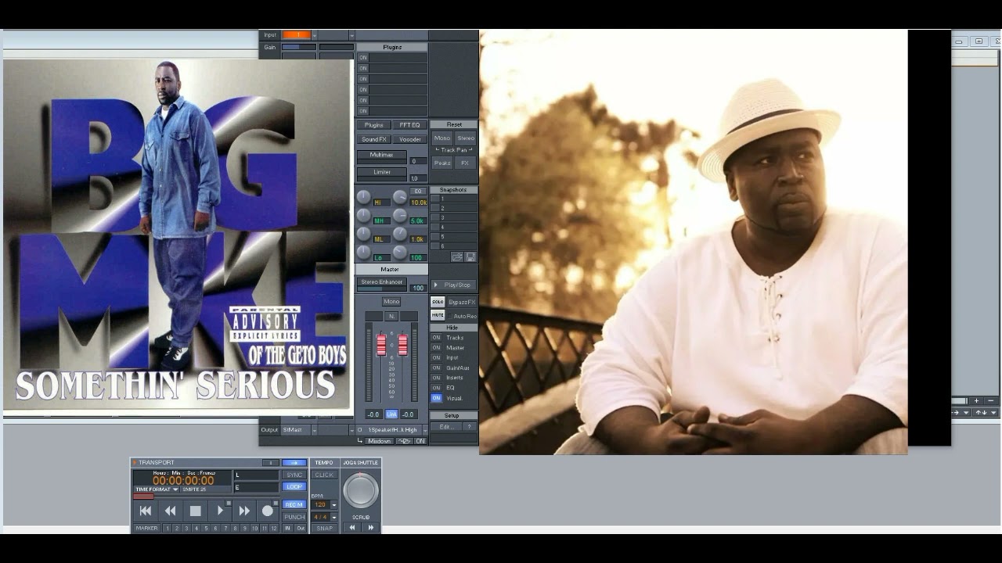Click the Bypass FX button
The width and height of the screenshot is (1002, 563).
pos(462,302)
